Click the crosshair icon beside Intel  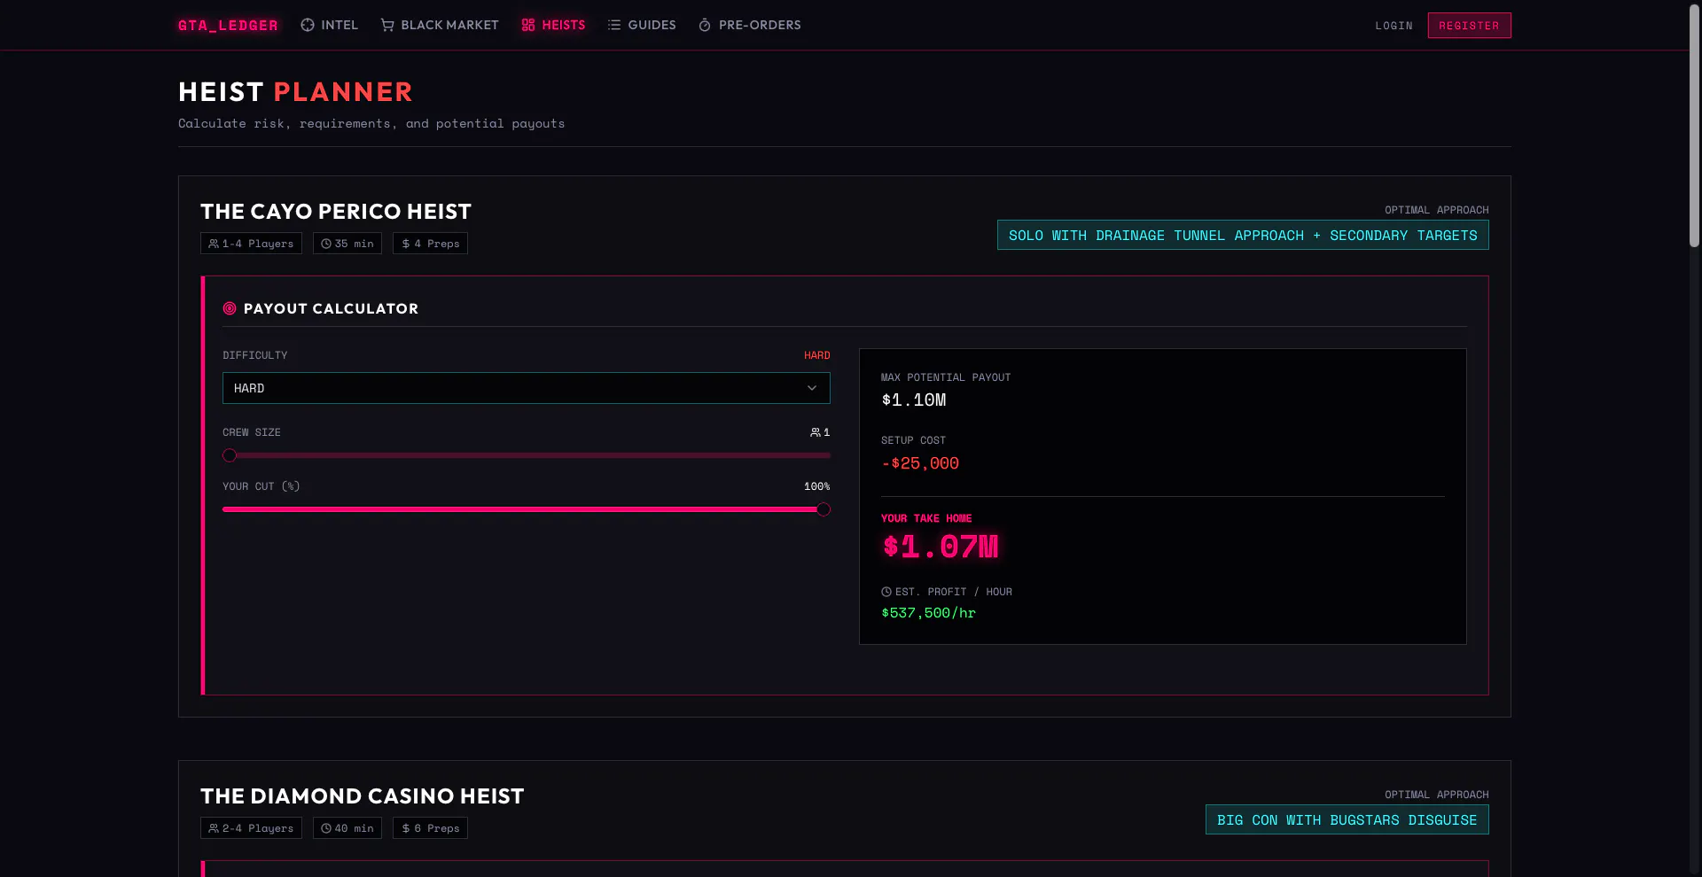coord(308,25)
